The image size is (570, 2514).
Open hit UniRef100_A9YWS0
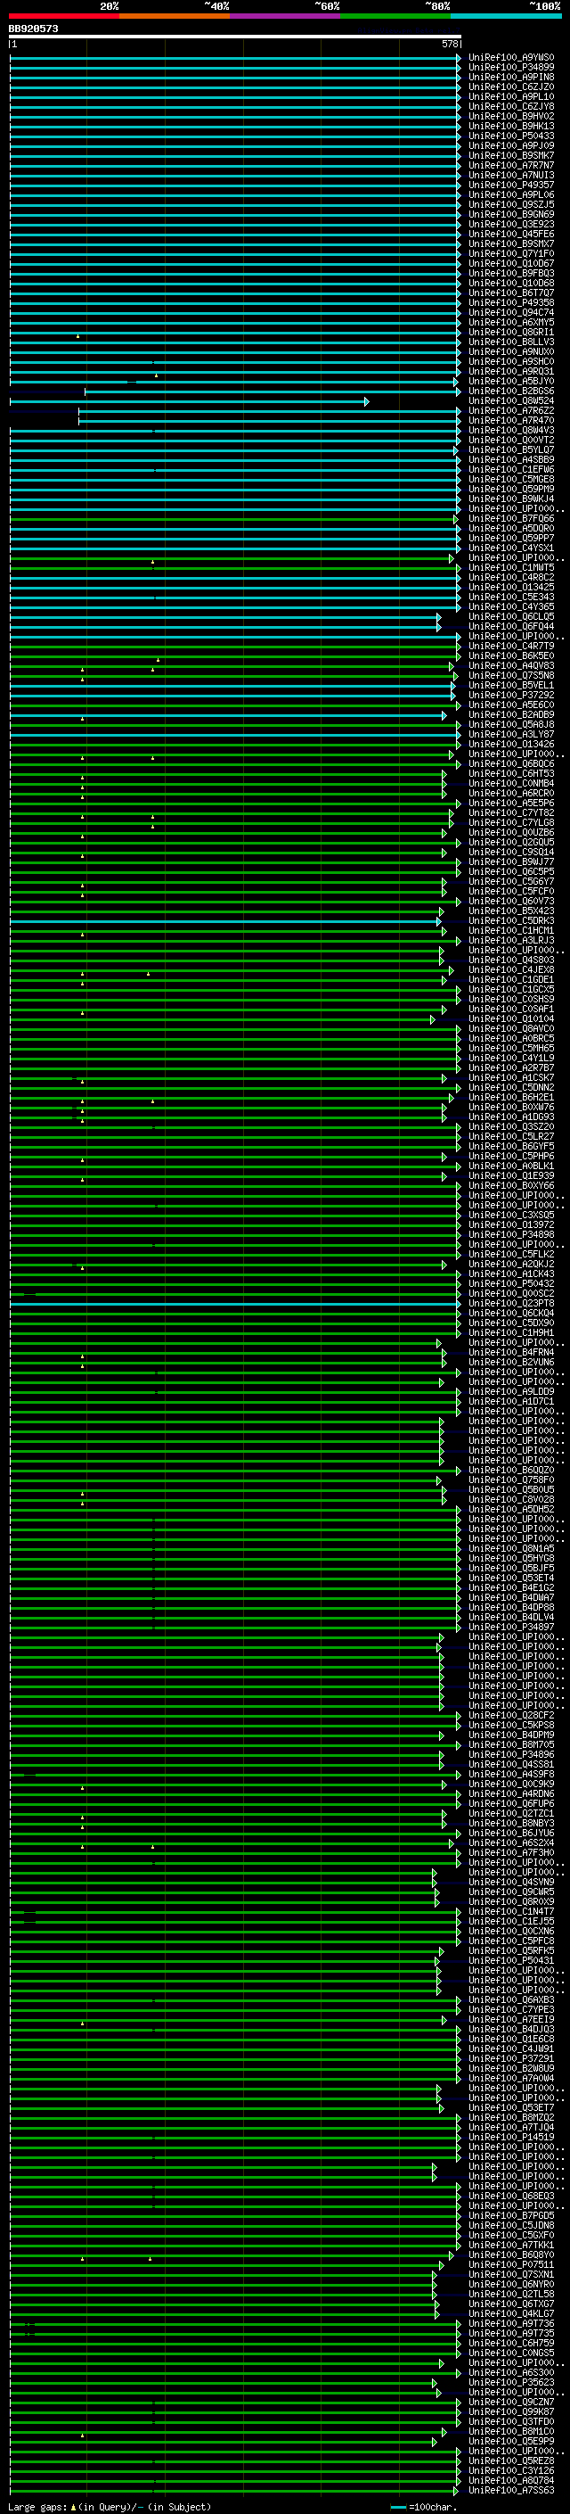[511, 58]
